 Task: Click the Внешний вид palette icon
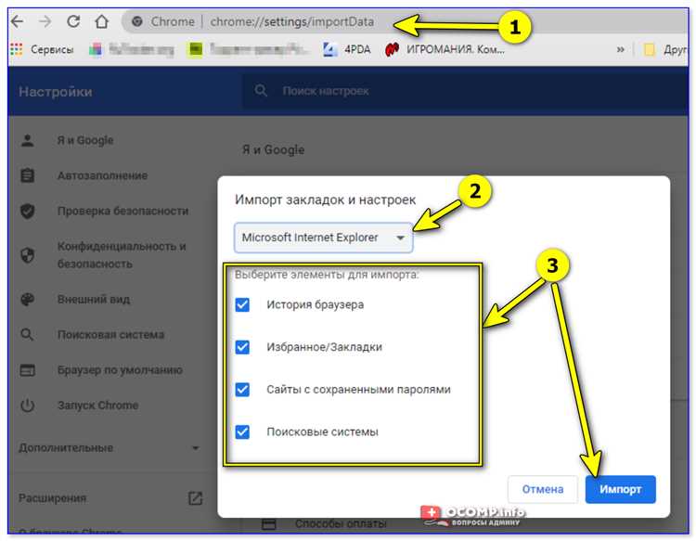coord(28,299)
